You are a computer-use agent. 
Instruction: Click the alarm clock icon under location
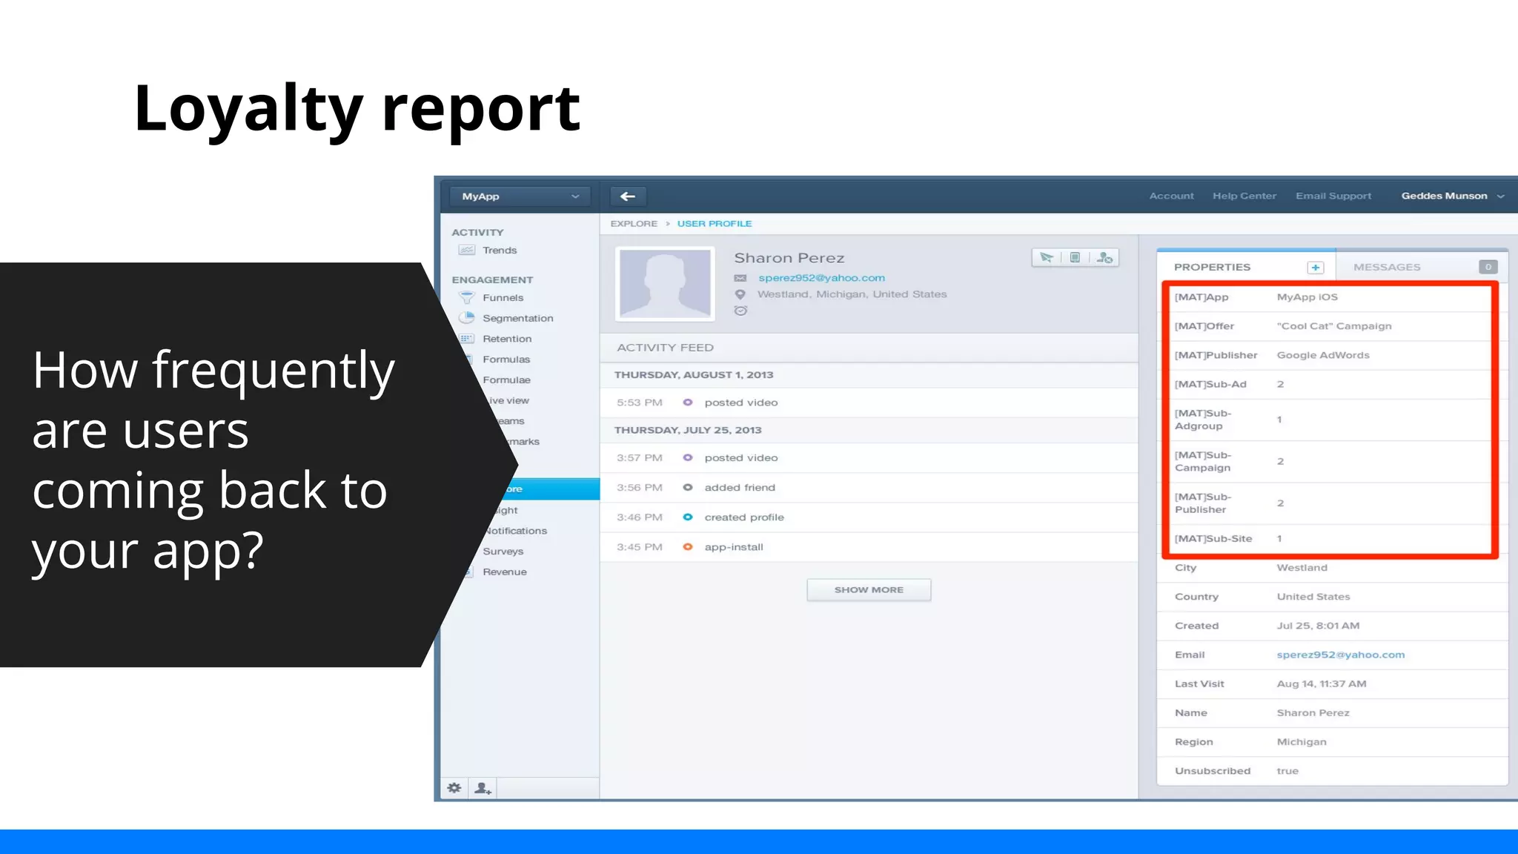(740, 311)
